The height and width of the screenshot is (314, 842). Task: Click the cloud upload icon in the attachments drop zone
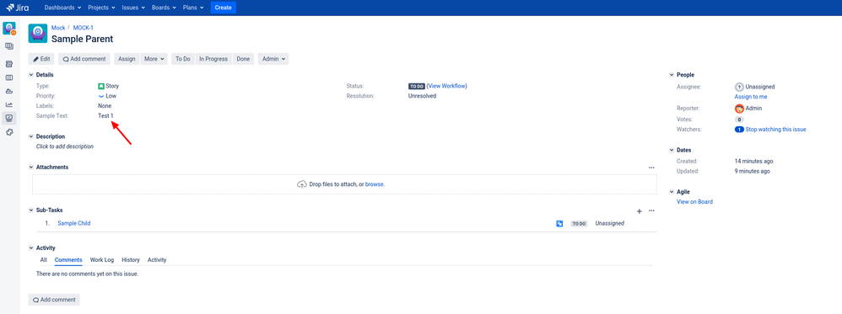[302, 184]
